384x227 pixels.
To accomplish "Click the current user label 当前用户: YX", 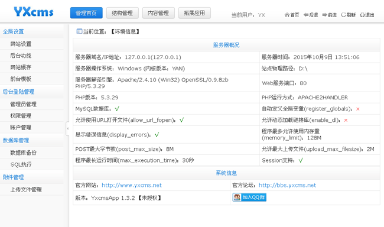I will [x=248, y=15].
